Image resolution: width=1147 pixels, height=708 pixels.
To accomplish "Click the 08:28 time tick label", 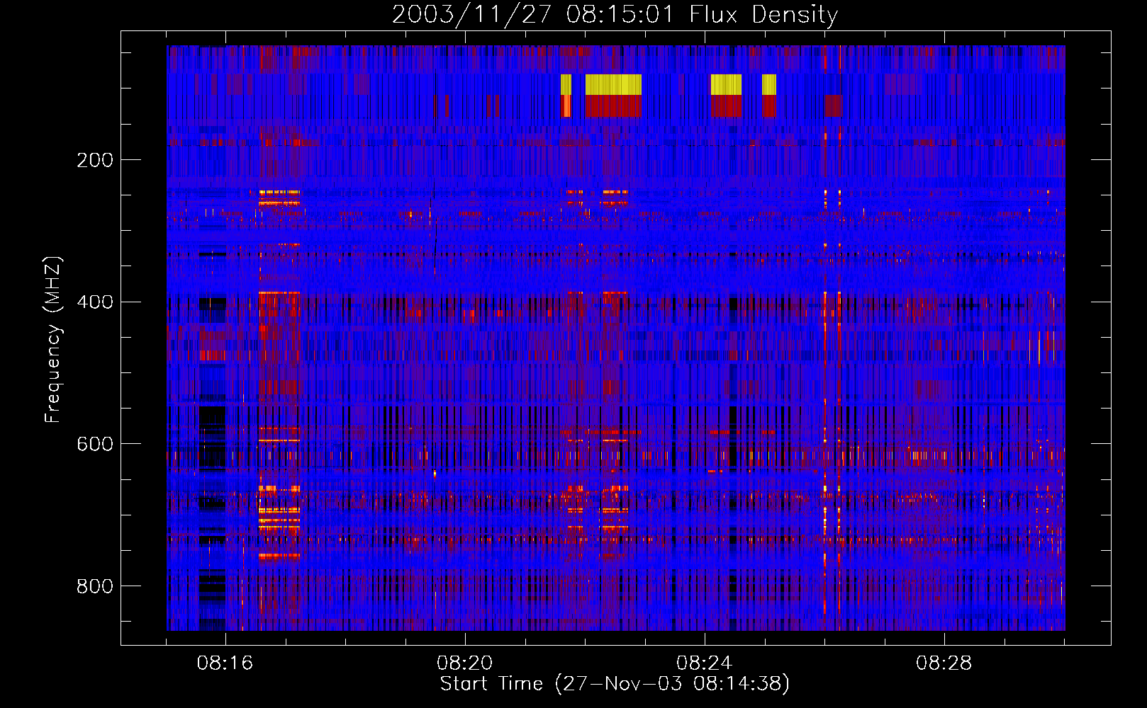I will pyautogui.click(x=944, y=663).
